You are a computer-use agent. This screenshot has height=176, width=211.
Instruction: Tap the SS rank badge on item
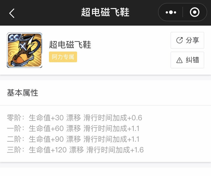click(14, 37)
